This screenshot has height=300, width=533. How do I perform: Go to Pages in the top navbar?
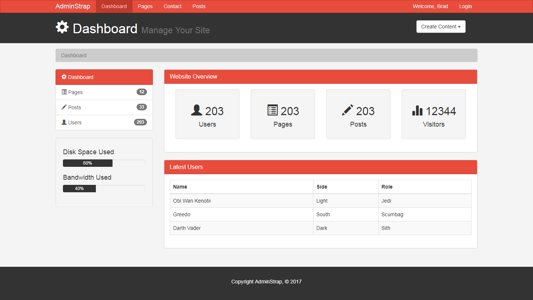145,6
